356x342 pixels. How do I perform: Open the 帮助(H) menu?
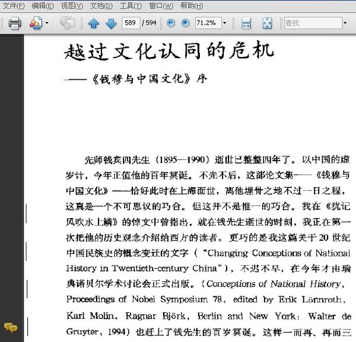tap(192, 5)
